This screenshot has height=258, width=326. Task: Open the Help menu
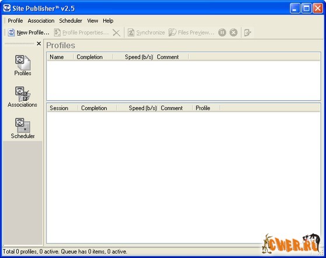[108, 21]
